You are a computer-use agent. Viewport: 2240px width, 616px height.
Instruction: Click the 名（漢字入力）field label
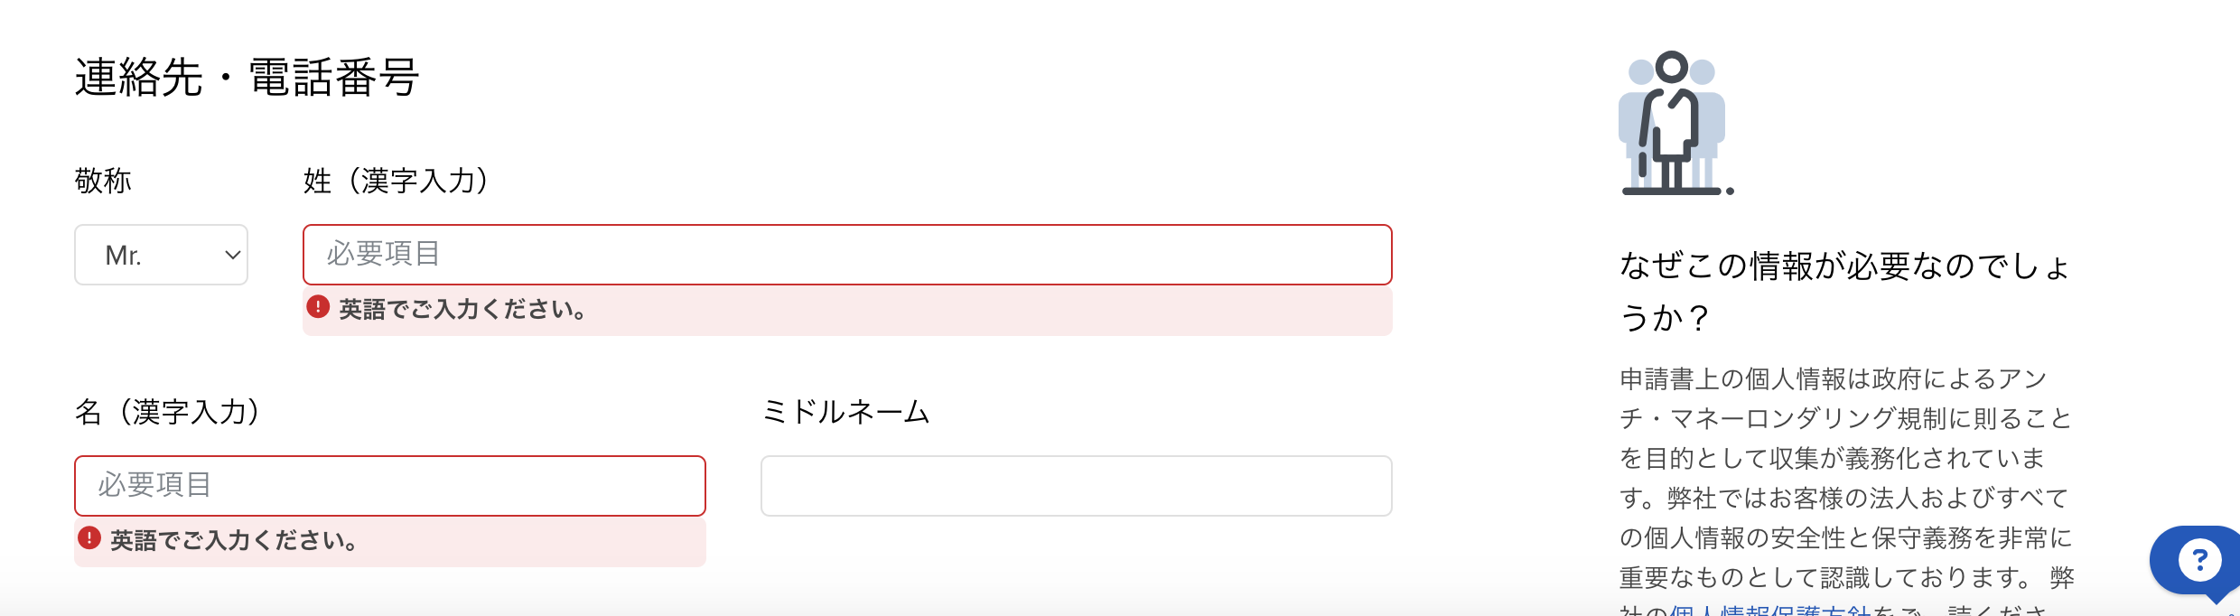pos(170,412)
